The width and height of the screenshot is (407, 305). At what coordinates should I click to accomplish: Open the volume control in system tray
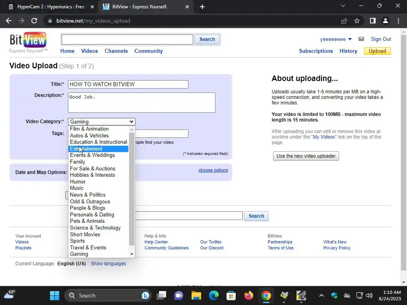[x=369, y=295]
